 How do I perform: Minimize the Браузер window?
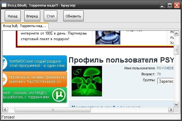coord(162,5)
